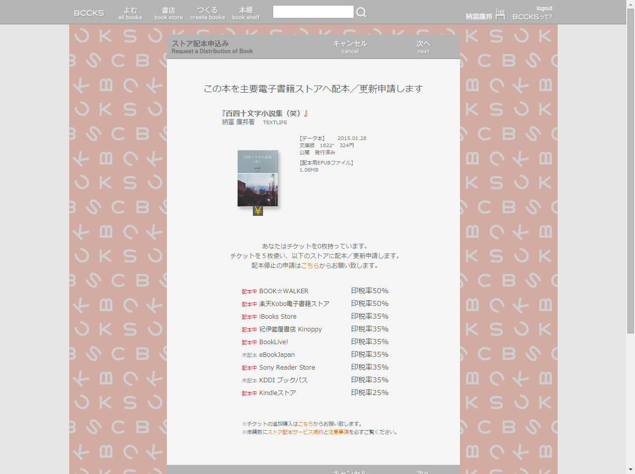Click the 2015.01.28 date text

[352, 138]
